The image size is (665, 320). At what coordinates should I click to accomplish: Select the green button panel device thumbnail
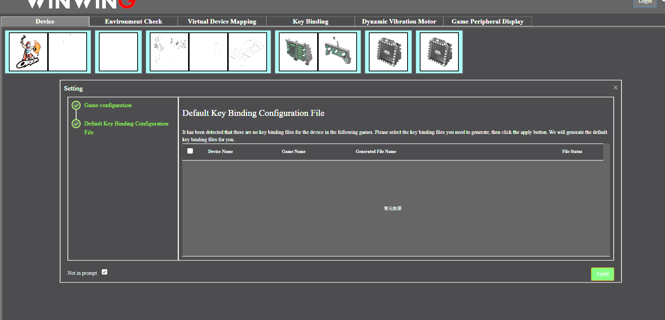[x=298, y=52]
